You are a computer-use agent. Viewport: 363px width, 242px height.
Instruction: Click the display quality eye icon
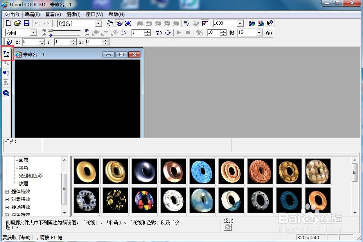187,23
